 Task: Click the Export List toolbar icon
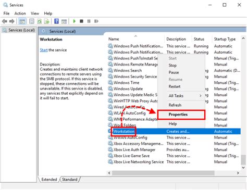tap(46, 21)
